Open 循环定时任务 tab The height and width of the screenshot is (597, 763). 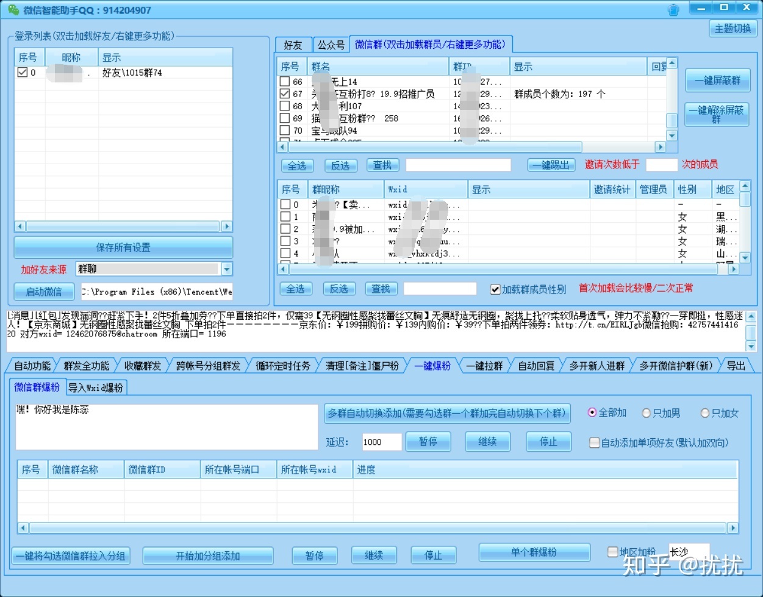pyautogui.click(x=282, y=366)
